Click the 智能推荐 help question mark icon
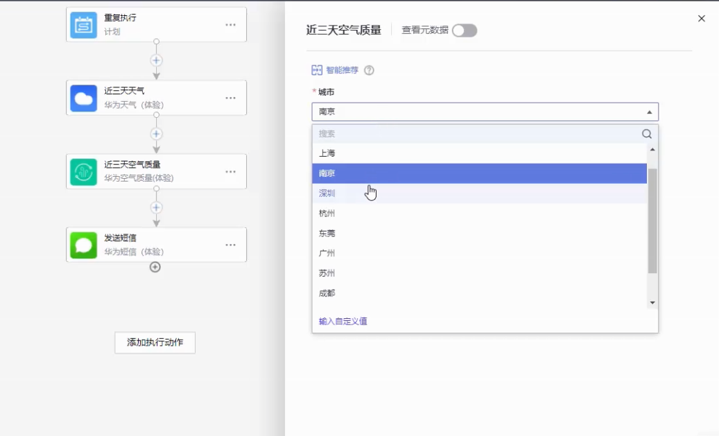Screen dimensions: 719x436 (x=369, y=70)
